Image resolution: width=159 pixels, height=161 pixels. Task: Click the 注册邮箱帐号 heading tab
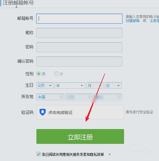pos(18,3)
